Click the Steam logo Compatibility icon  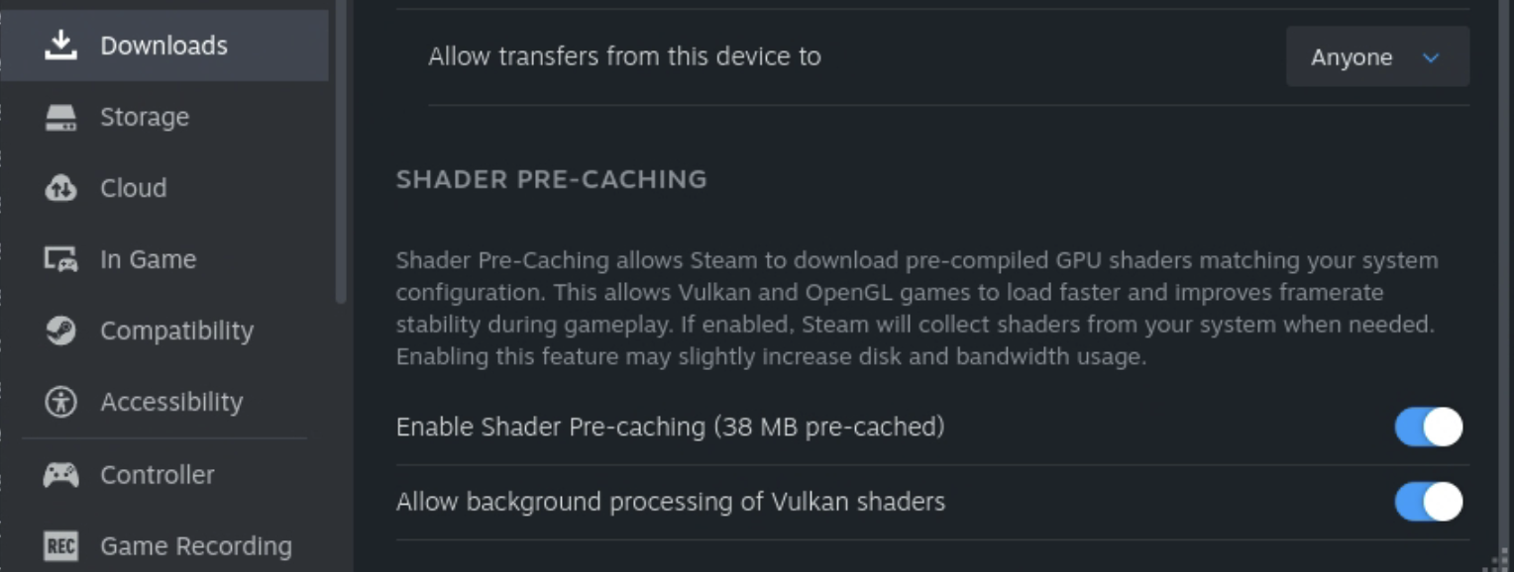click(61, 331)
